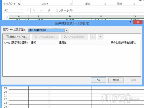Move rule up with the up arrow
The height and width of the screenshot is (108, 144).
click(93, 37)
